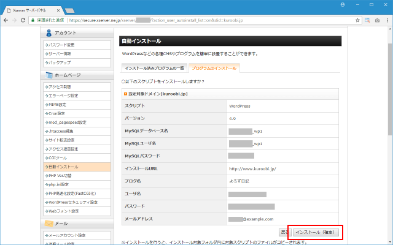Switch to インストール済みプログラムの一覧 tab
Viewport: 393px width, 245px height.
(154, 67)
